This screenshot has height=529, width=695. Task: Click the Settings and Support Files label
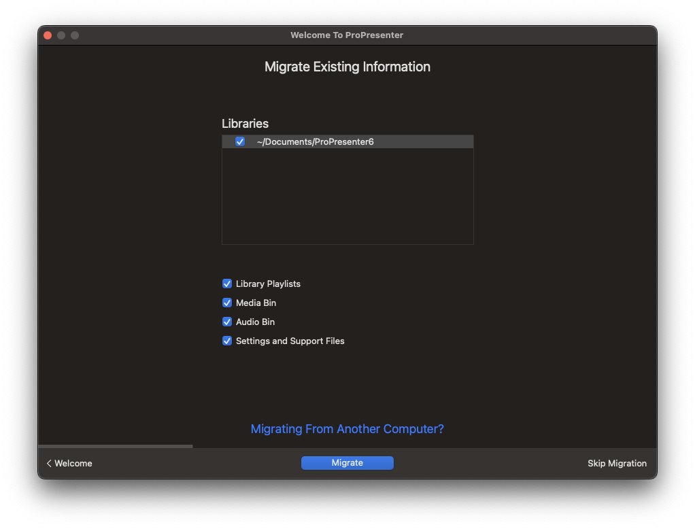pos(290,341)
